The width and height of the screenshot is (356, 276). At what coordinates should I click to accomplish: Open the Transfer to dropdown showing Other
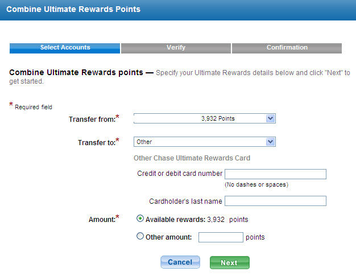205,142
